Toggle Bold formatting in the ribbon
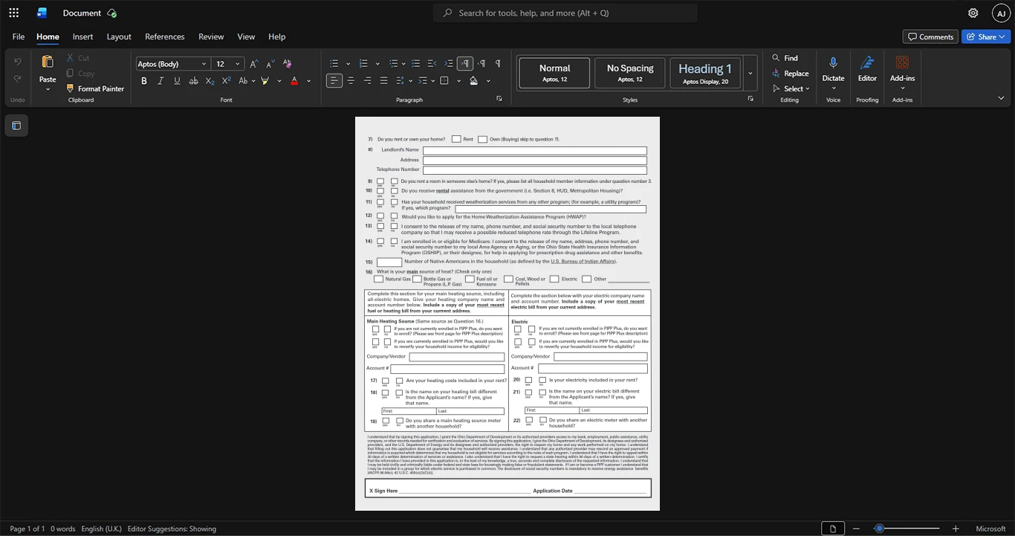This screenshot has width=1015, height=536. [x=144, y=81]
